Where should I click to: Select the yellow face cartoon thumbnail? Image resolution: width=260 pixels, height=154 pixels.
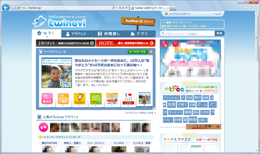(80, 99)
